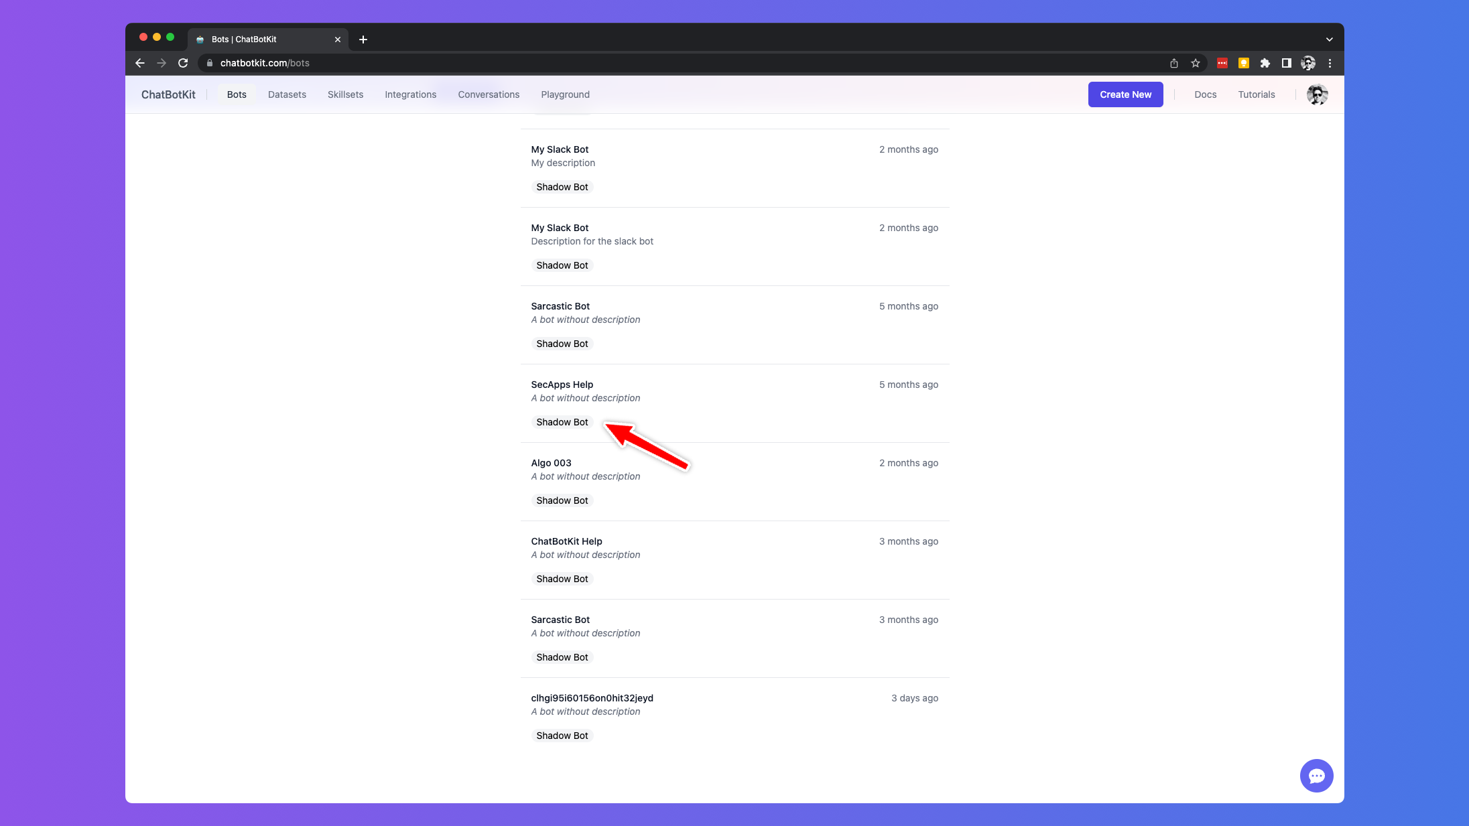Open the SecApps Help bot
Viewport: 1469px width, 826px height.
tap(562, 385)
